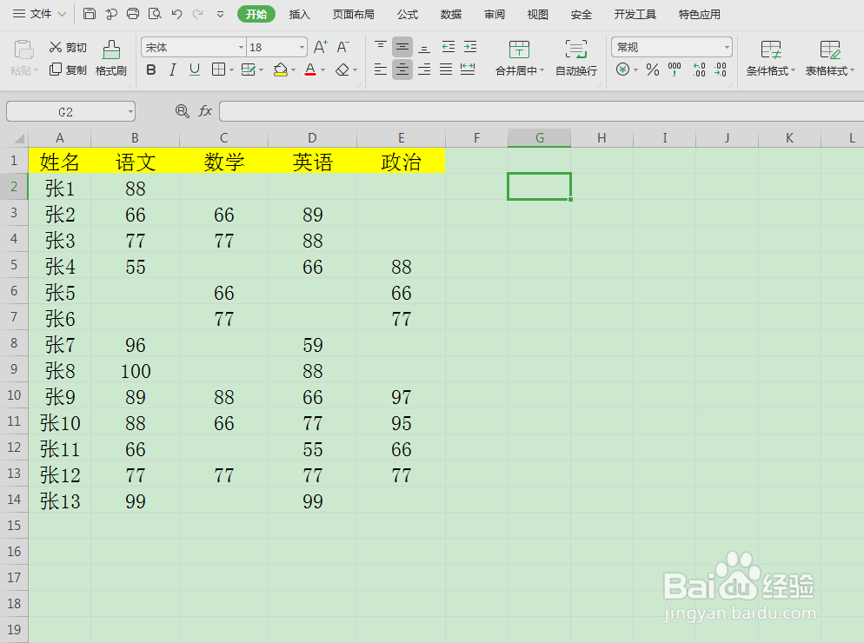Apply red font color
864x643 pixels.
(x=310, y=70)
